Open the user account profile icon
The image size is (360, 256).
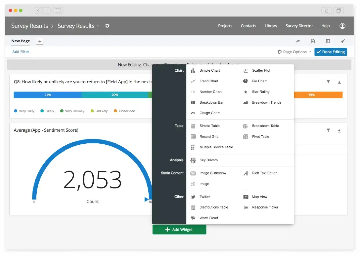[342, 26]
